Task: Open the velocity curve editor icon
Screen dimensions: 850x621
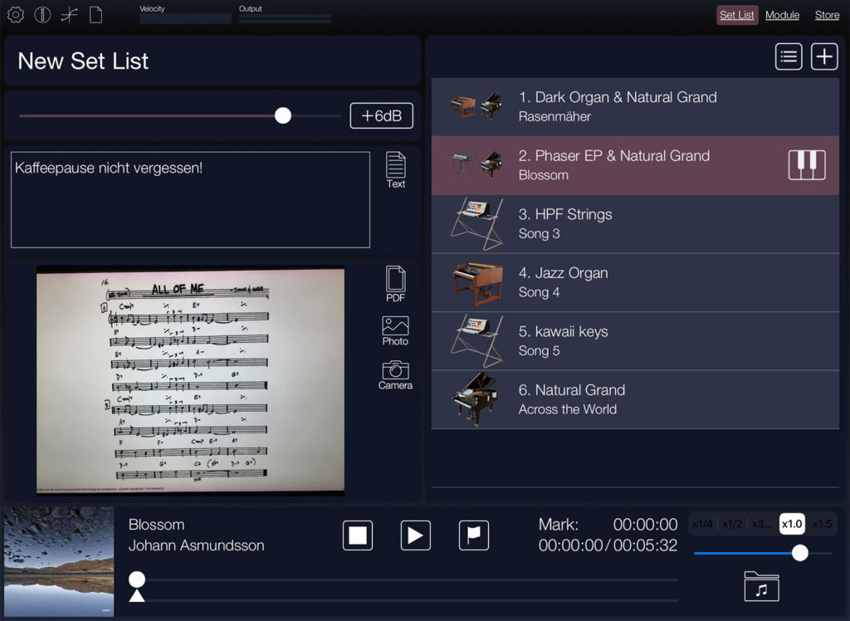Action: (69, 14)
